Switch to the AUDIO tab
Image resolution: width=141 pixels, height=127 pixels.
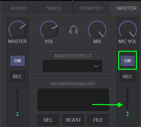click(x=19, y=8)
